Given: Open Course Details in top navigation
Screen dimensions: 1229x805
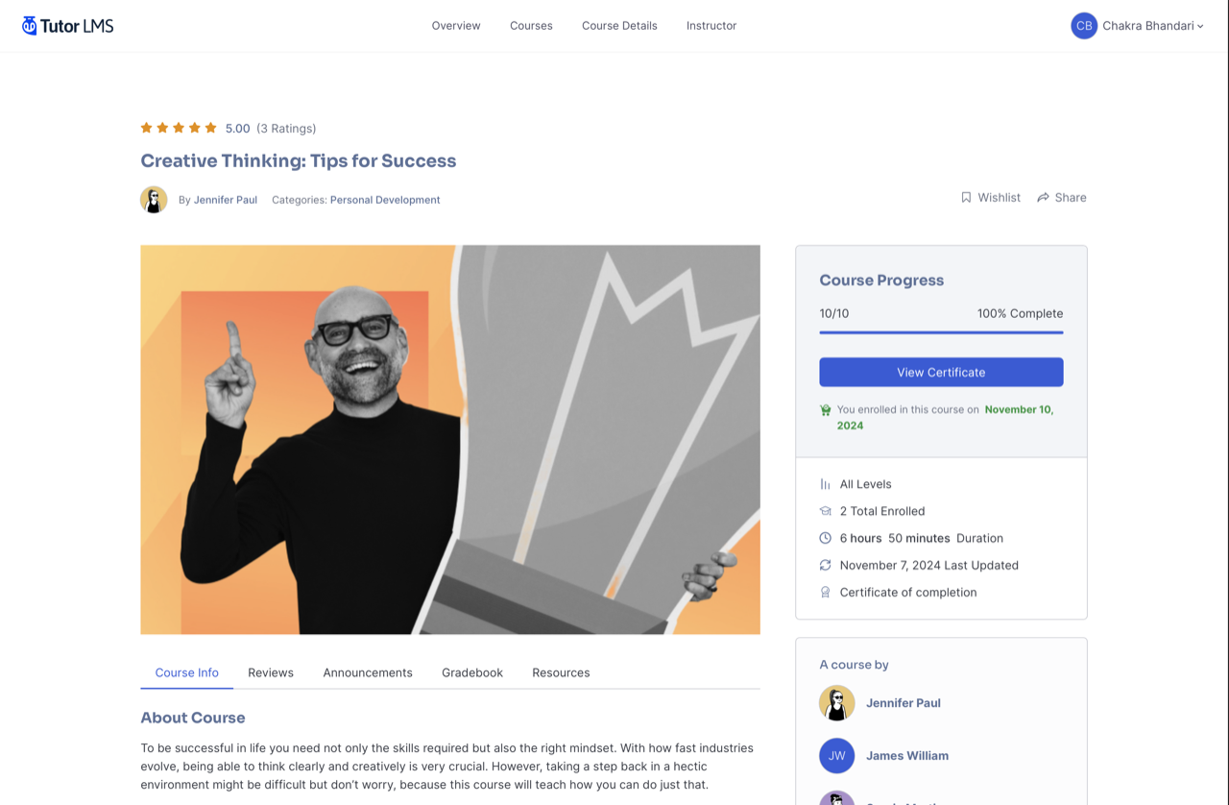Looking at the screenshot, I should pos(619,26).
